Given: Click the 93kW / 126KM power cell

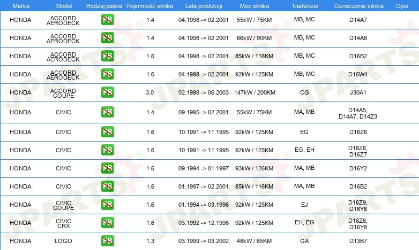Looking at the screenshot, I should [x=254, y=168].
